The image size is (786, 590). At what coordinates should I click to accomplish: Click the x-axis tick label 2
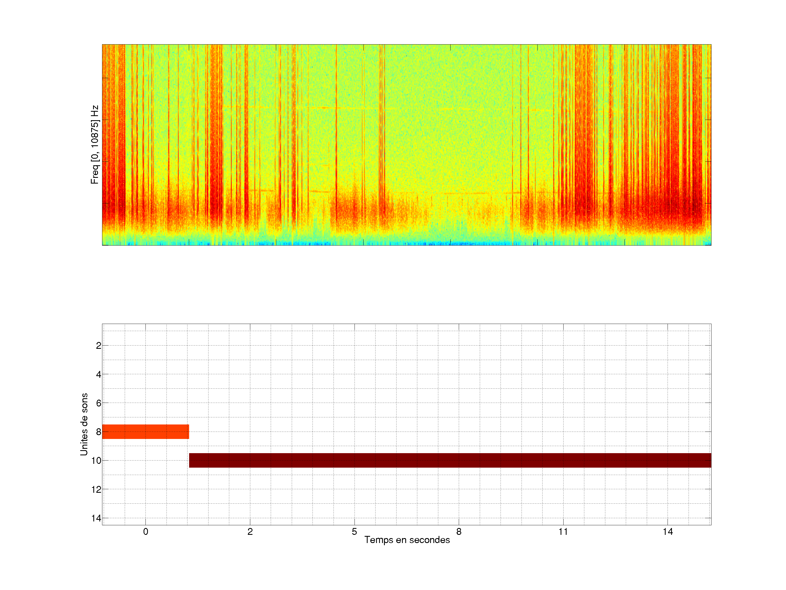[x=250, y=532]
